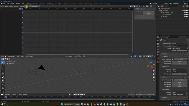
Task: Toggle Viewport Noise Threshold checkbox
Action: [172, 59]
